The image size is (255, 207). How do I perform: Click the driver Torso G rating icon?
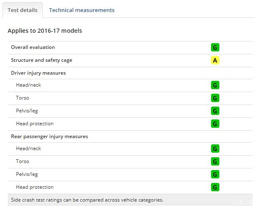pyautogui.click(x=215, y=98)
